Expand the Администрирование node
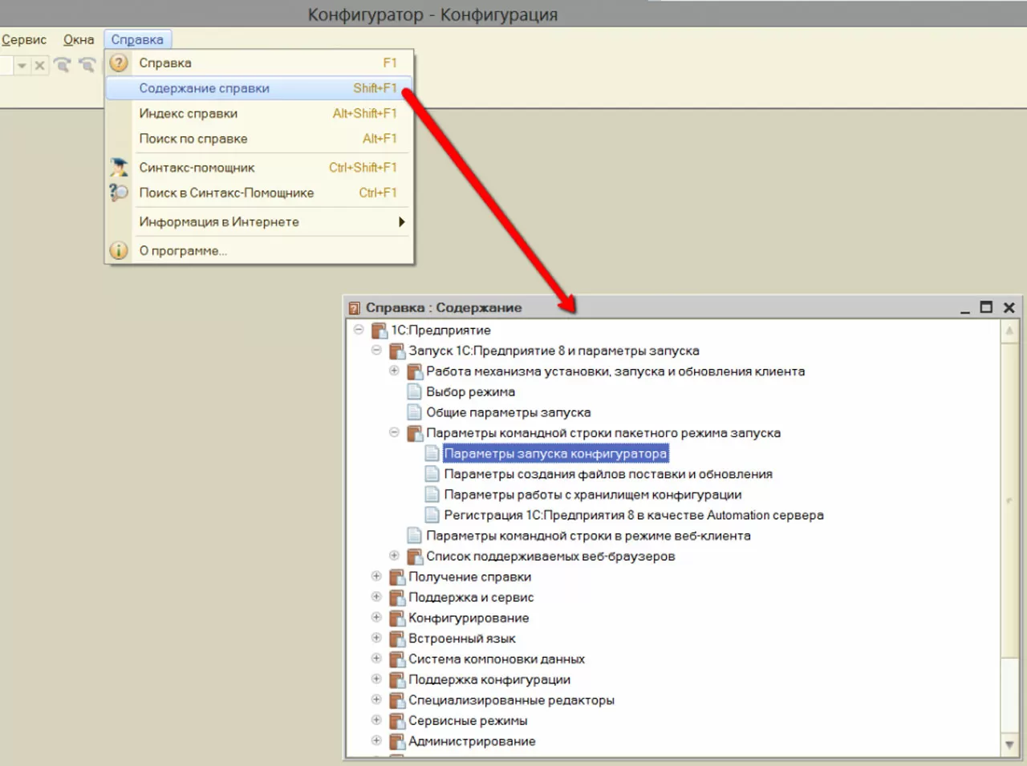The width and height of the screenshot is (1027, 766). pyautogui.click(x=376, y=741)
